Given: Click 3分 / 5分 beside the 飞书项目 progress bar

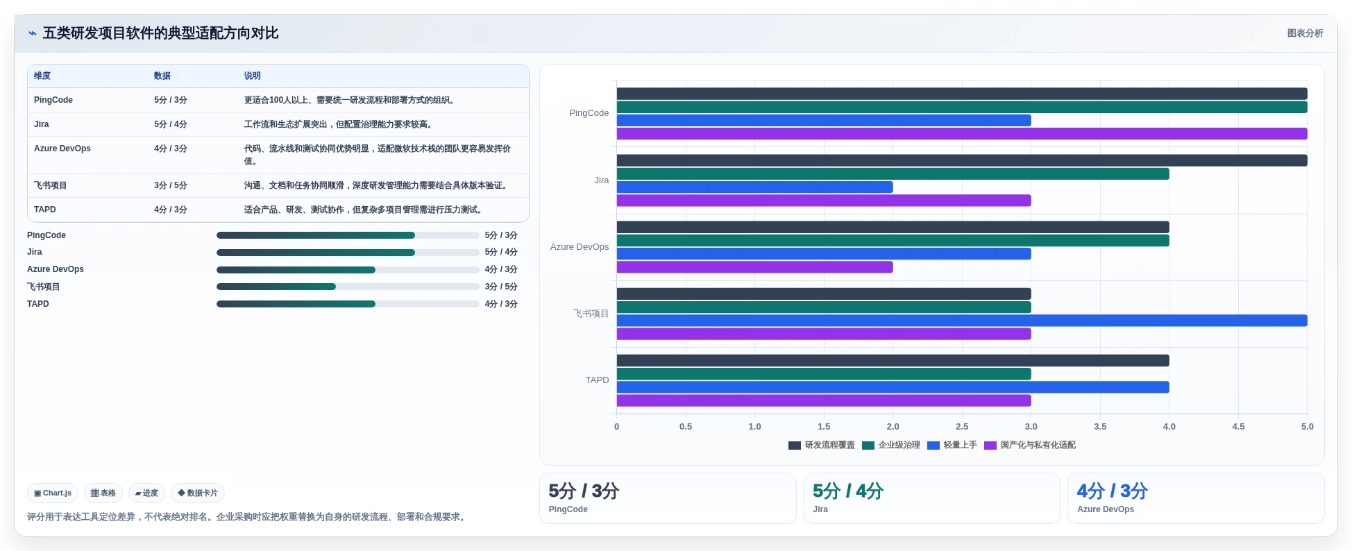Looking at the screenshot, I should (501, 287).
